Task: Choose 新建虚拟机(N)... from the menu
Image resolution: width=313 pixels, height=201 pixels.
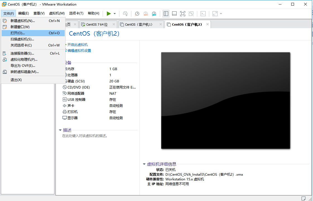Action: pos(33,21)
